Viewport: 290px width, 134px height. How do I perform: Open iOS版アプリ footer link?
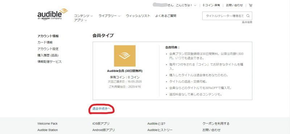click(x=101, y=124)
